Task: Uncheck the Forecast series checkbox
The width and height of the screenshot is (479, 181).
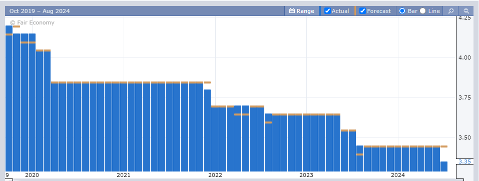Action: [362, 11]
